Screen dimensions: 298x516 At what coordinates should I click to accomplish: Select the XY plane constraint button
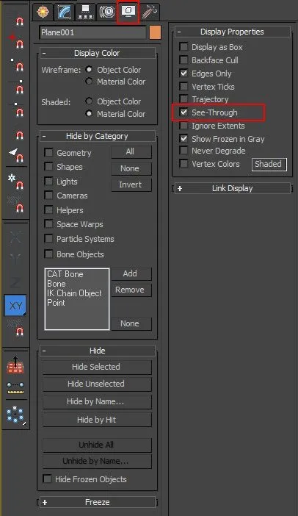[x=15, y=306]
